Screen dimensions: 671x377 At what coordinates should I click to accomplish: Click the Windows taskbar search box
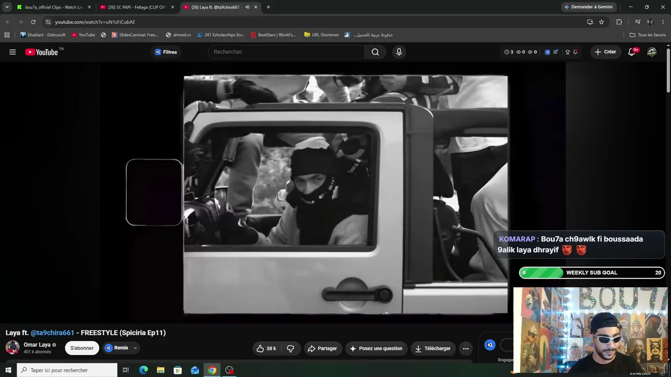67,370
